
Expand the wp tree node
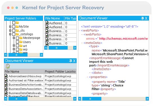tap(14, 49)
